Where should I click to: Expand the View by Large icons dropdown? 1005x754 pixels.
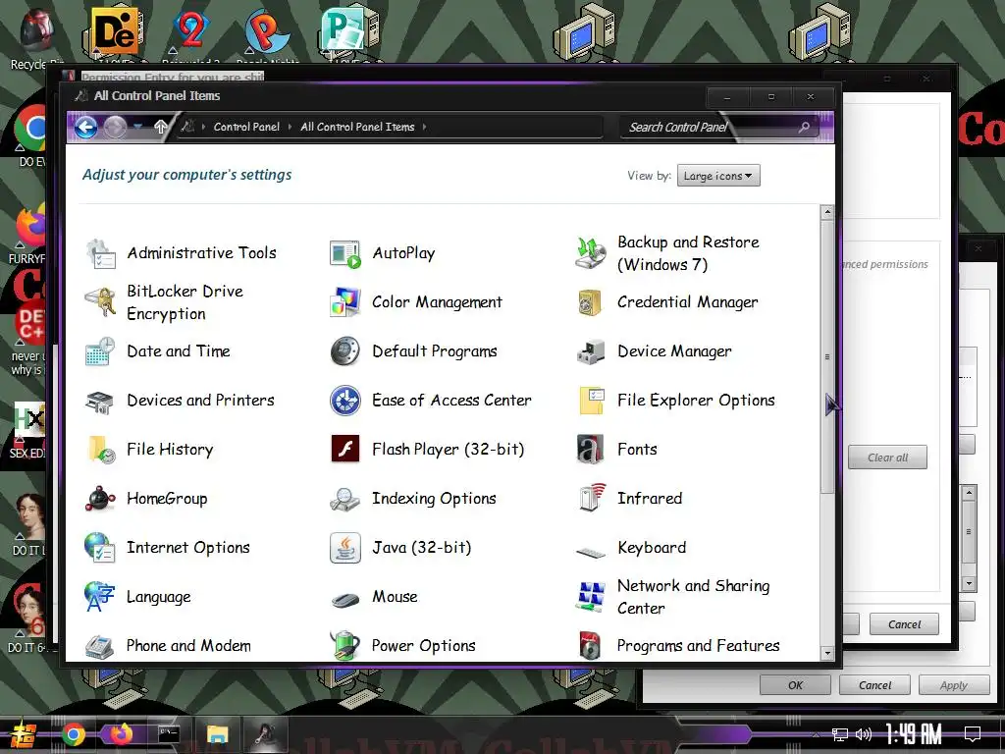point(718,176)
